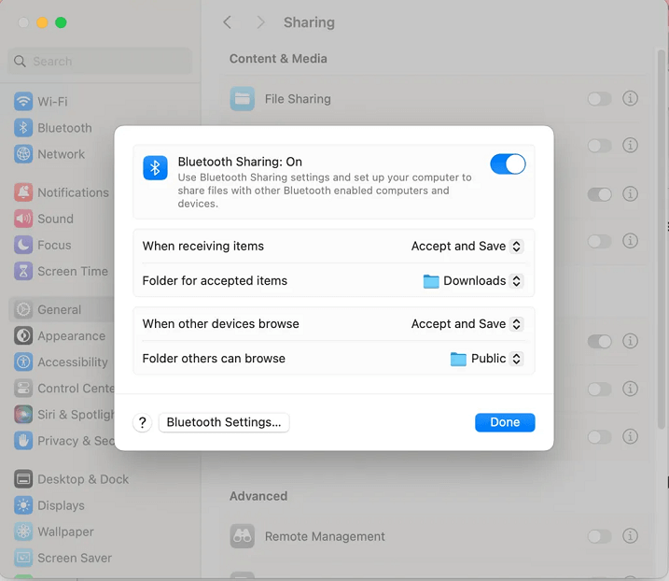Image resolution: width=669 pixels, height=581 pixels.
Task: Turn off the Bluetooth Sharing switch
Action: [508, 164]
